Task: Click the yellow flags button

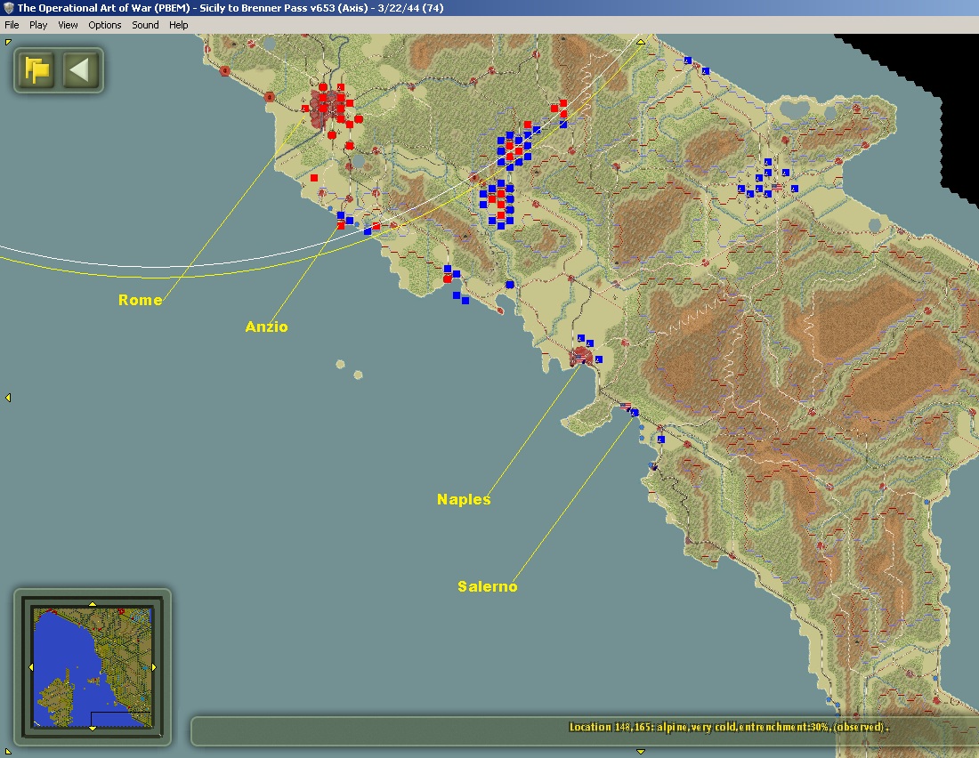Action: pos(36,69)
